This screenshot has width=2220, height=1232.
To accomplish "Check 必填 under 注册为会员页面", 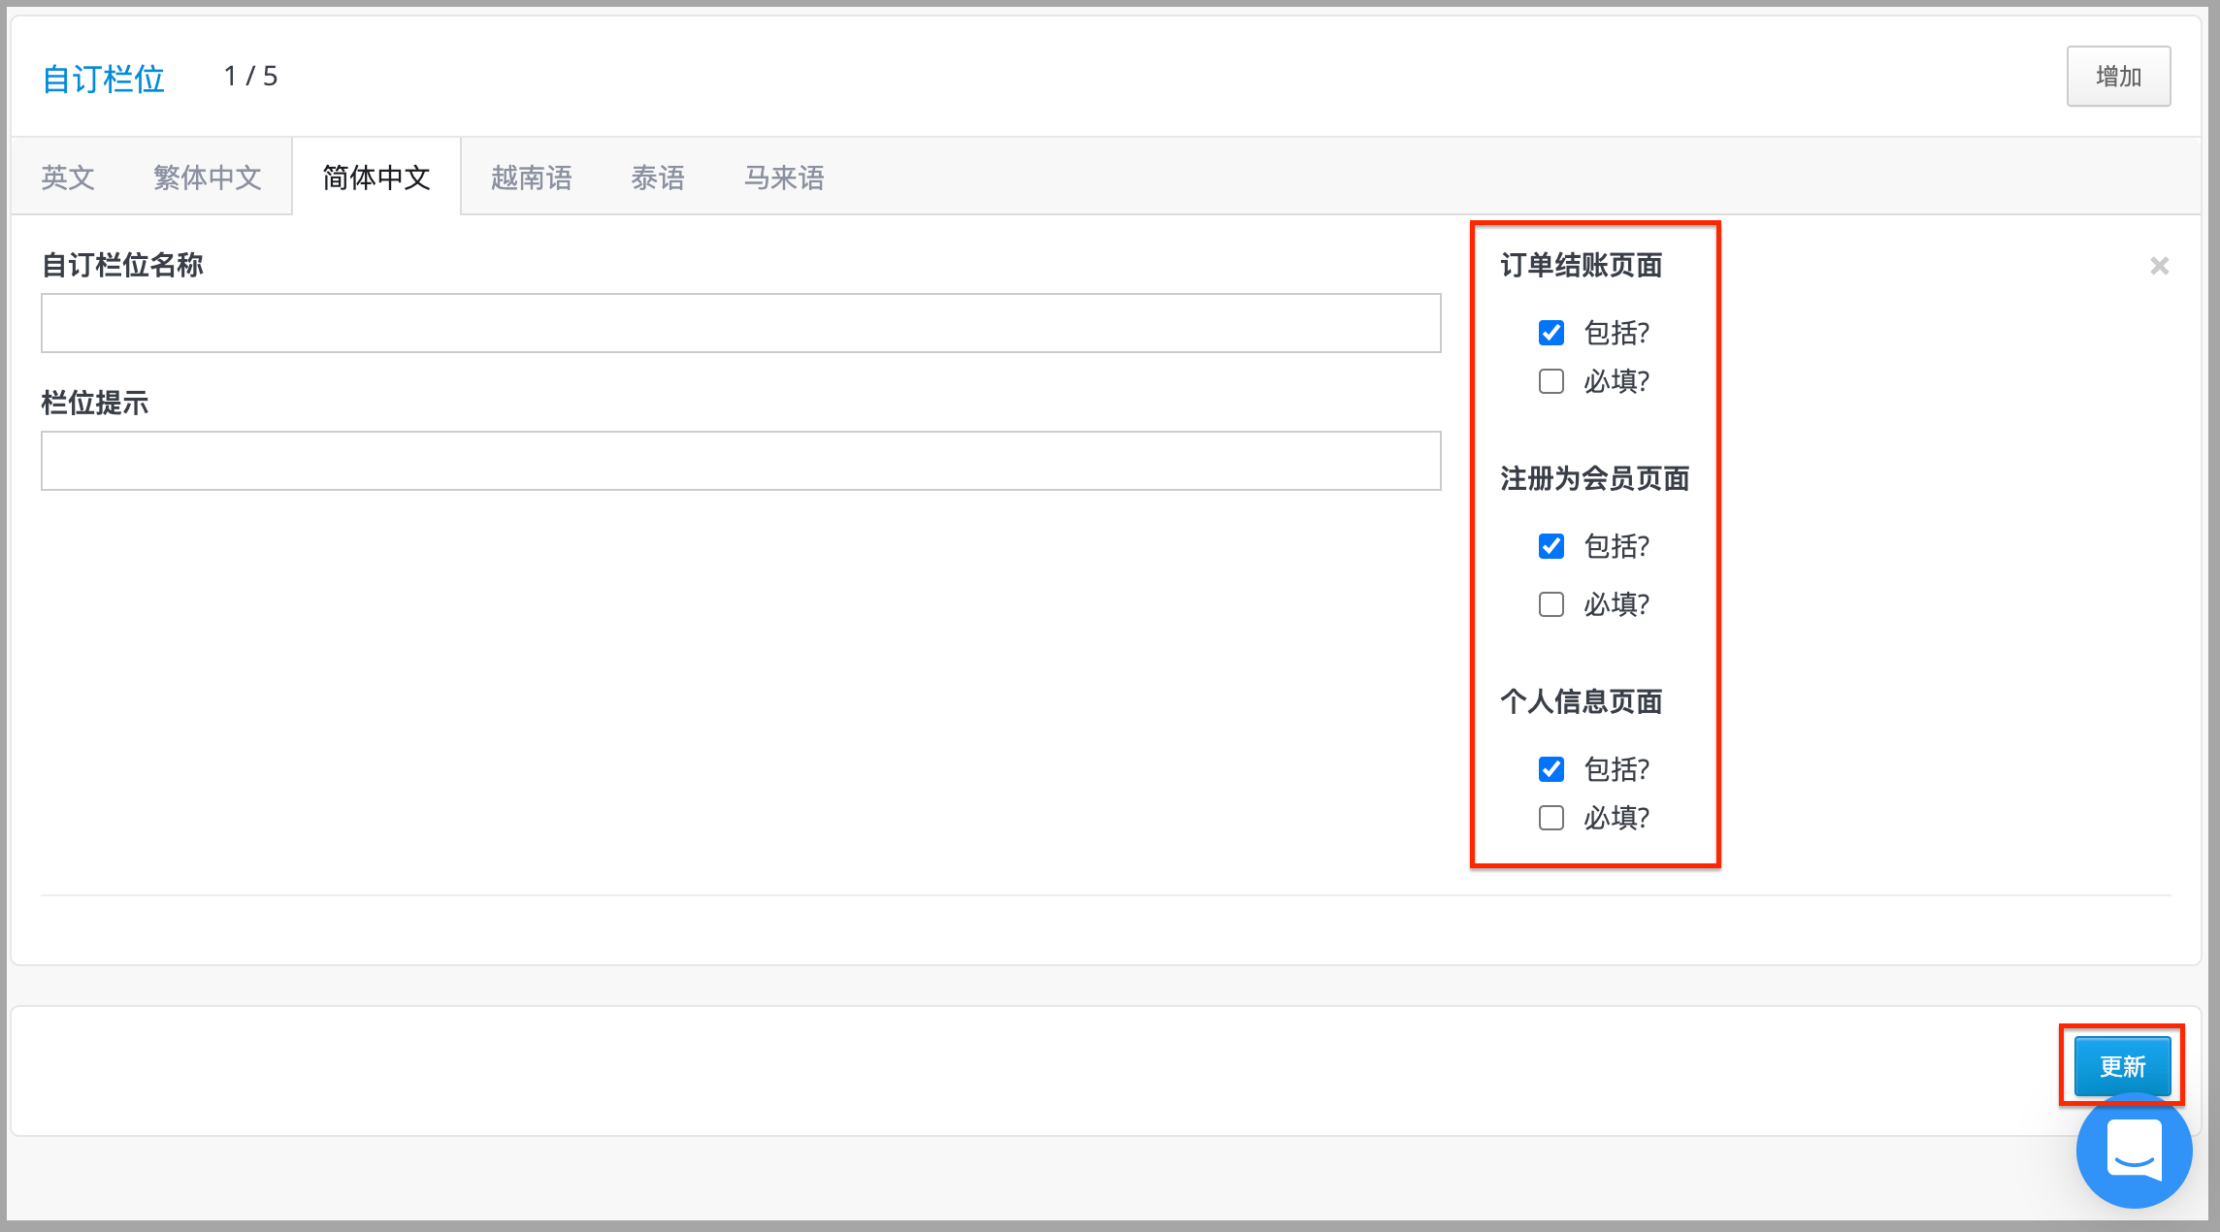I will click(x=1551, y=603).
